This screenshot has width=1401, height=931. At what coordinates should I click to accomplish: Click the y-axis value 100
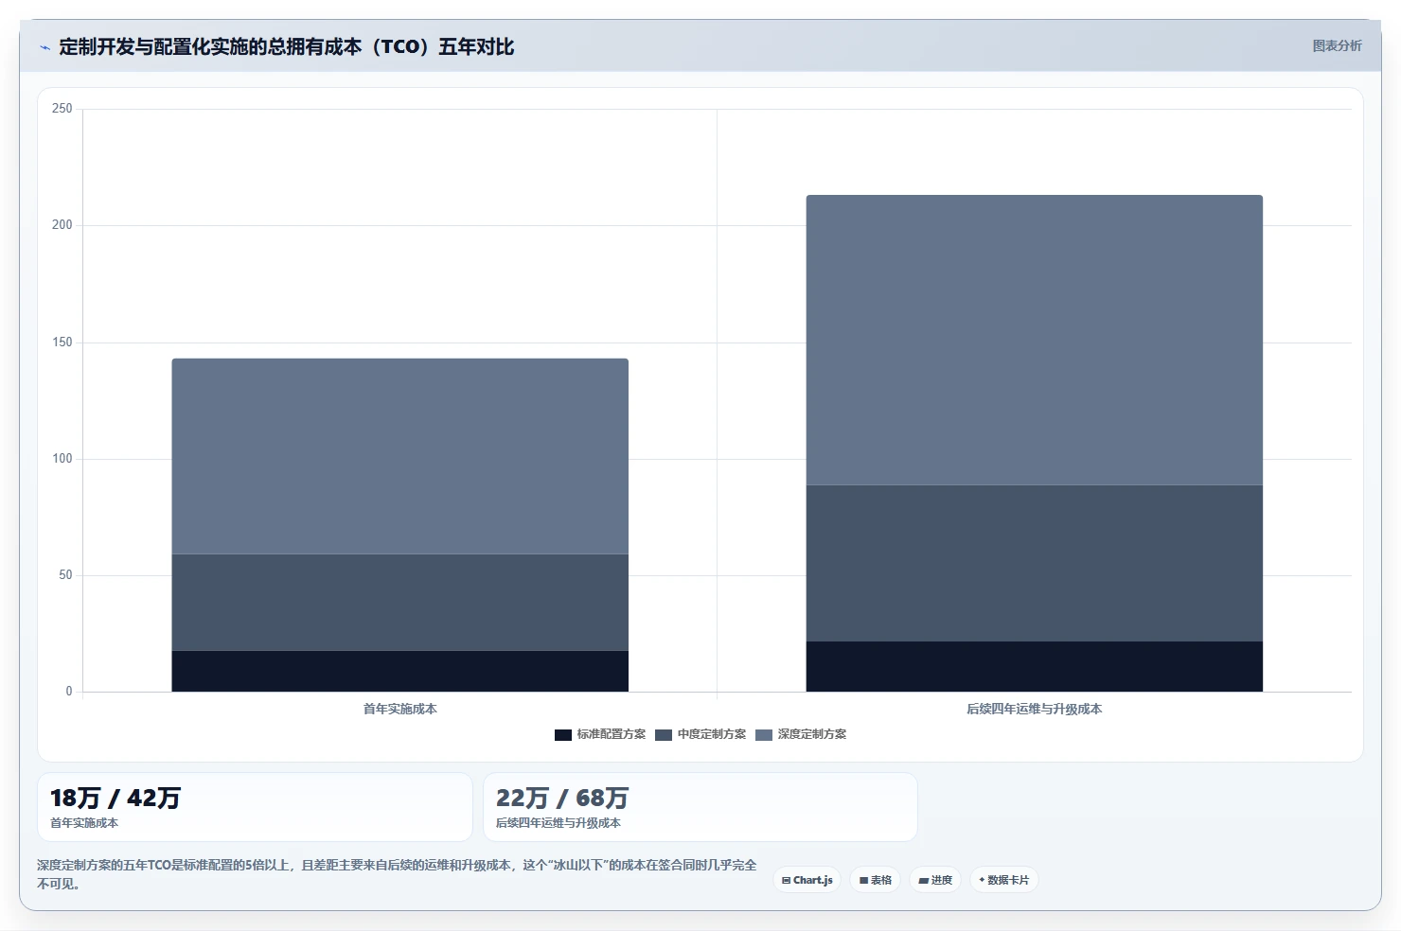(x=62, y=459)
